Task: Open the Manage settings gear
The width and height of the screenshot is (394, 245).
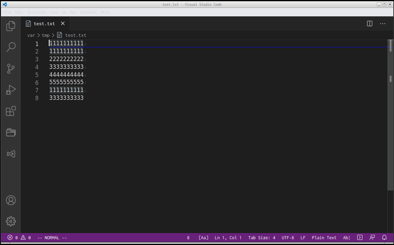Action: (x=11, y=221)
